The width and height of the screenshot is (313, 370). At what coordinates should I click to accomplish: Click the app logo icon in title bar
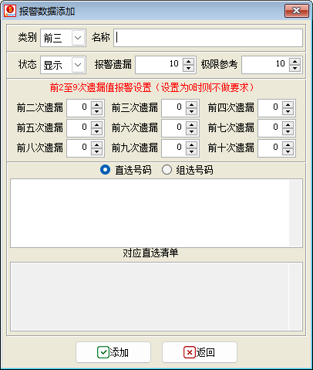[x=10, y=11]
